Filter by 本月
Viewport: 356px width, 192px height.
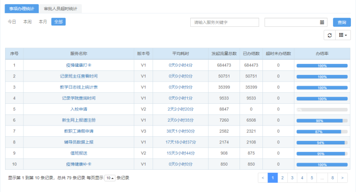43,22
